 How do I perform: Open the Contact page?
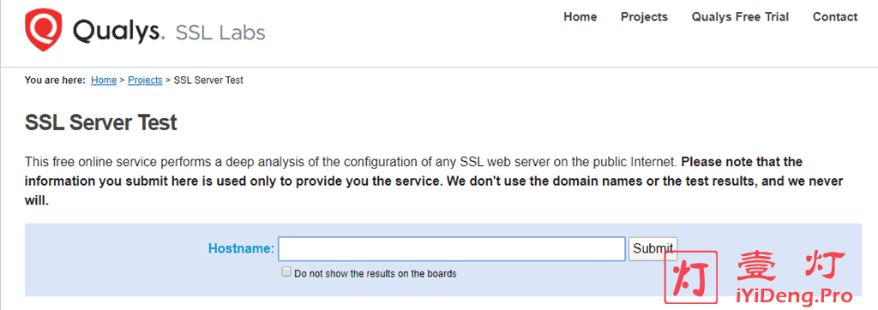pyautogui.click(x=835, y=17)
